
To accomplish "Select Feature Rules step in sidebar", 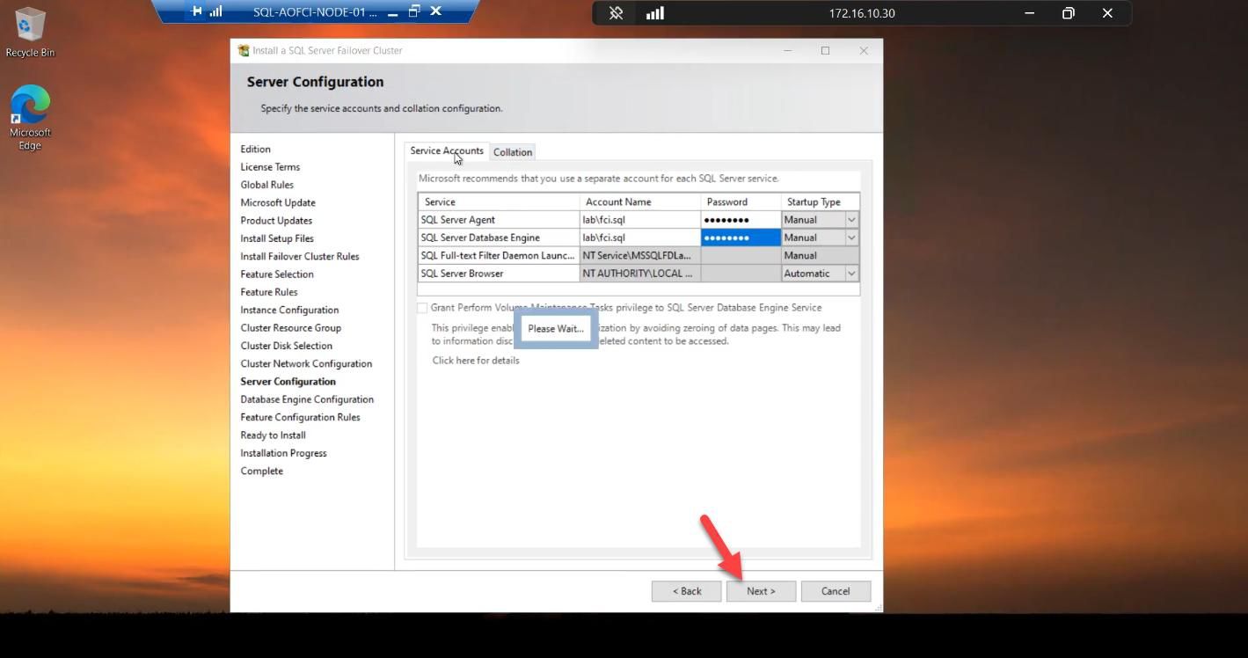I will 269,292.
